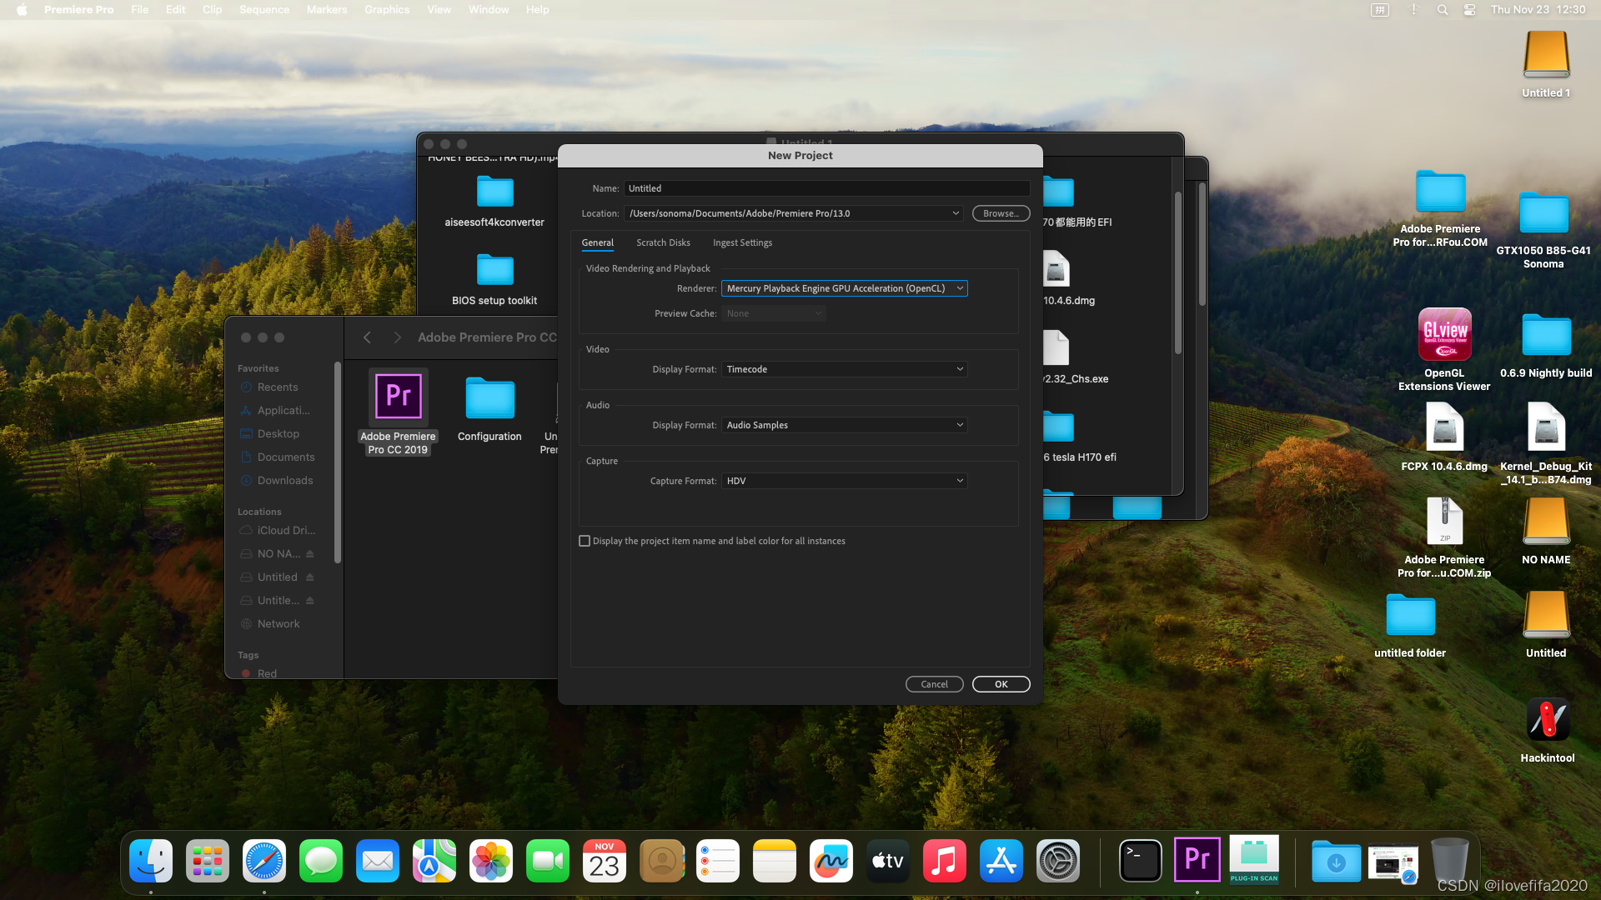Switch to the Scratch Disks tab
The image size is (1601, 900).
663,242
